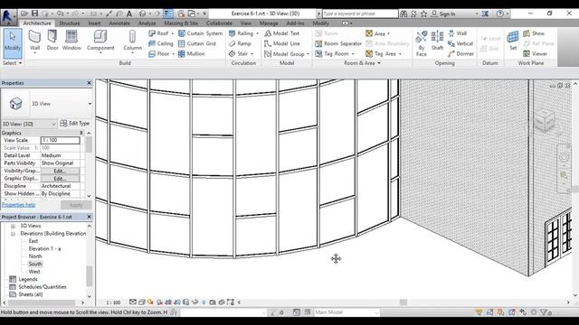Click the Edit Type button
This screenshot has width=579, height=325.
tap(75, 124)
